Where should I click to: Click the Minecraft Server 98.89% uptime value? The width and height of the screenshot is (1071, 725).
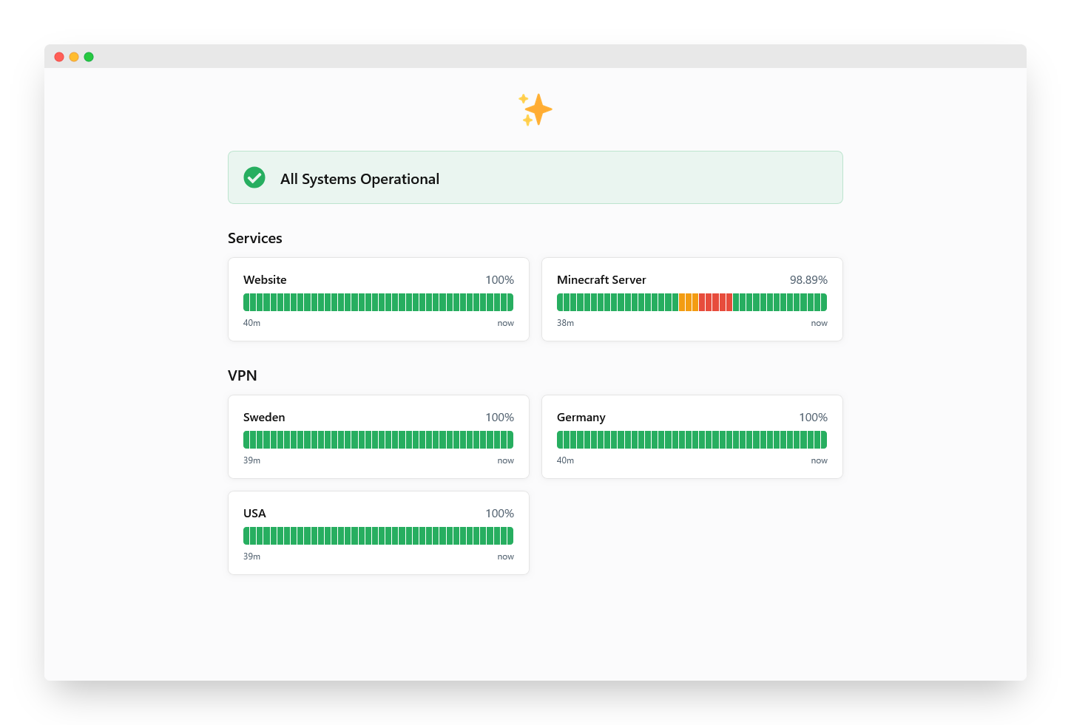tap(808, 279)
